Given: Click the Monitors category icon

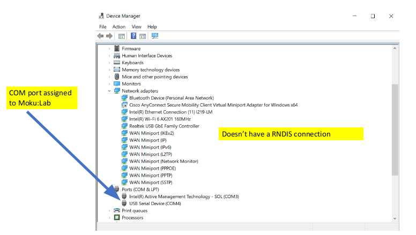Looking at the screenshot, I should click(x=117, y=84).
